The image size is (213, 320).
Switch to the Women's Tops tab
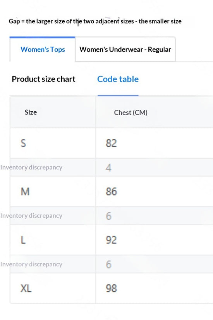click(42, 49)
